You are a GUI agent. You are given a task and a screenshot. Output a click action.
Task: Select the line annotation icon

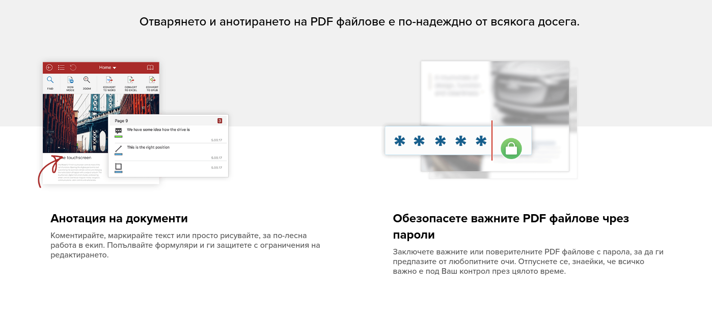pos(119,148)
